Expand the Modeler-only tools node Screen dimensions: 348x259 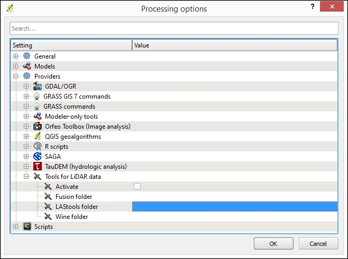(x=26, y=116)
